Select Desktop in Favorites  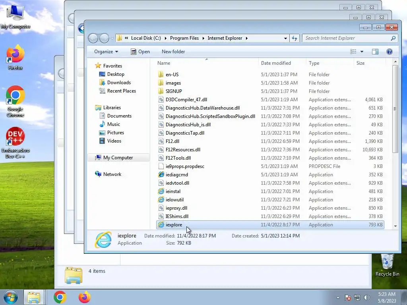(112, 74)
